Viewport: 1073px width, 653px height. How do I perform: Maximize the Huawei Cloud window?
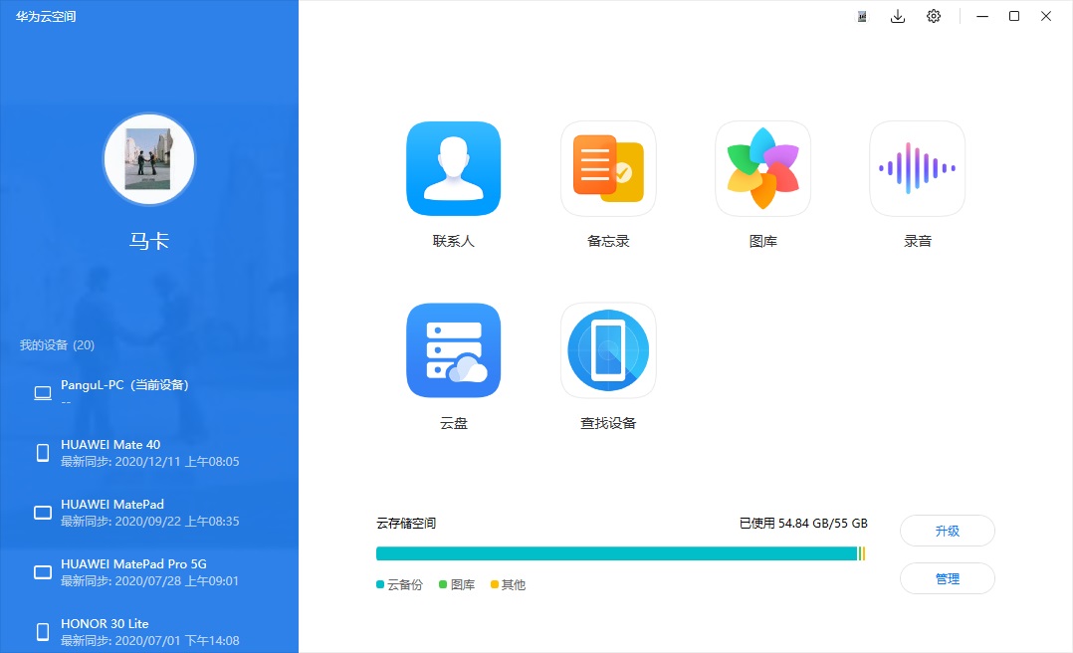point(1014,17)
